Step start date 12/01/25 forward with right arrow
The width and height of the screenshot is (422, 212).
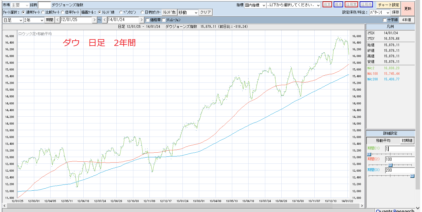coord(94,20)
